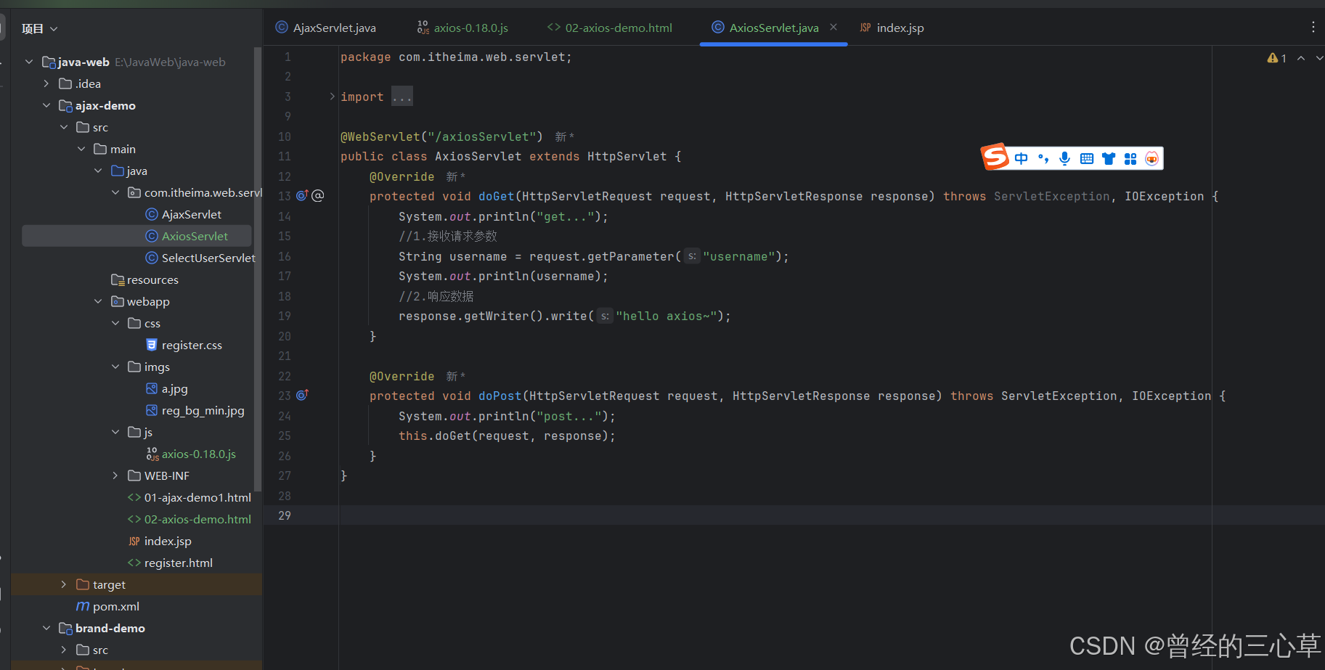Viewport: 1325px width, 670px height.
Task: Toggle Sogou punctuation mode
Action: click(1043, 158)
